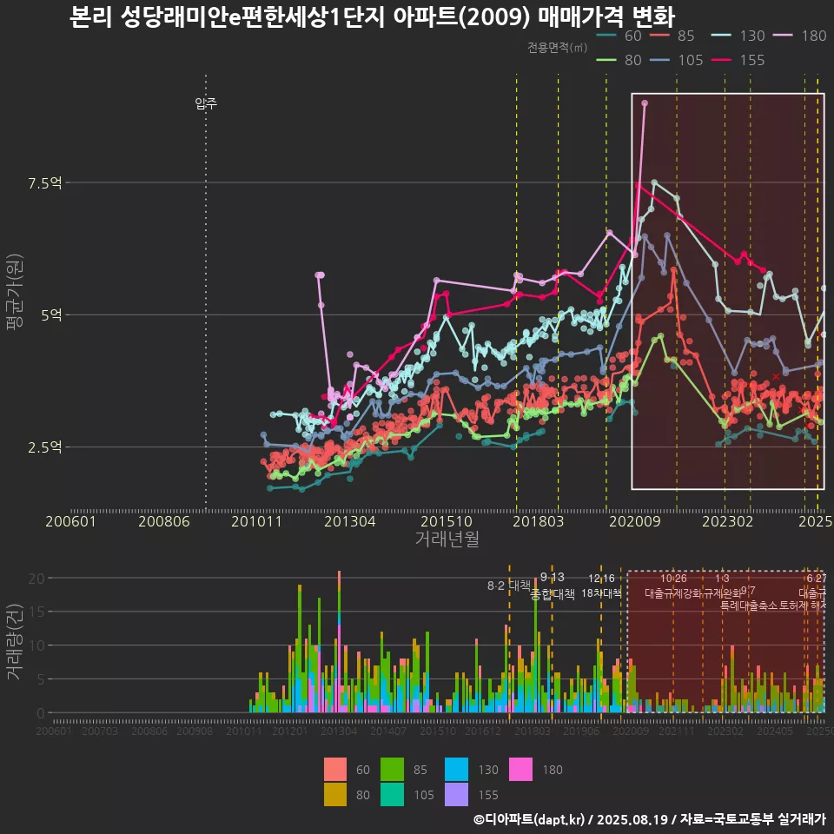Click the 종합대책 annotation text

pyautogui.click(x=553, y=594)
